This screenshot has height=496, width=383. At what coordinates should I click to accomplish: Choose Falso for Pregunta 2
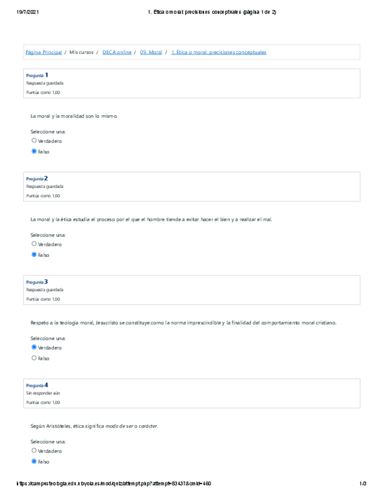34,255
